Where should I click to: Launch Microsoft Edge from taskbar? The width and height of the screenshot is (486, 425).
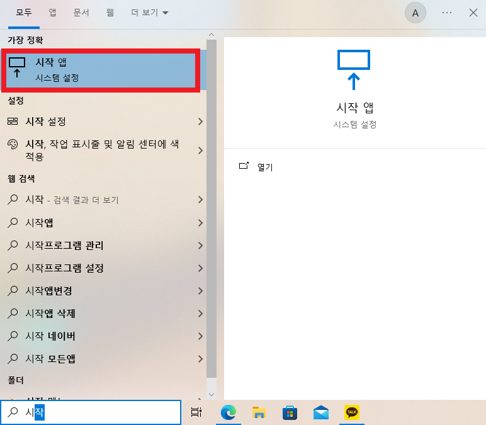tap(229, 412)
